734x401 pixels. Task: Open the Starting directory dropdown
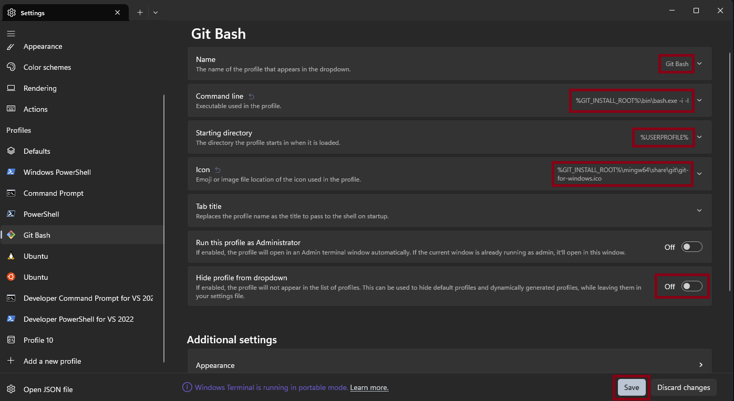point(699,137)
